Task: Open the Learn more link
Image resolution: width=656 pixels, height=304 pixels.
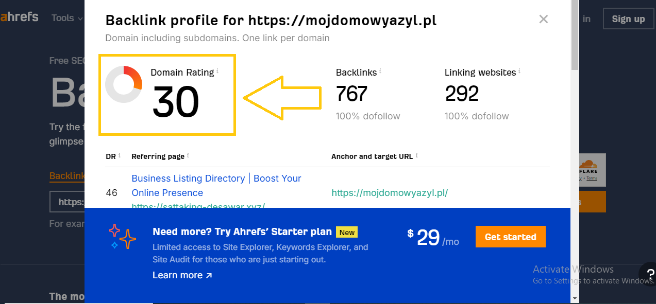Action: (x=182, y=275)
